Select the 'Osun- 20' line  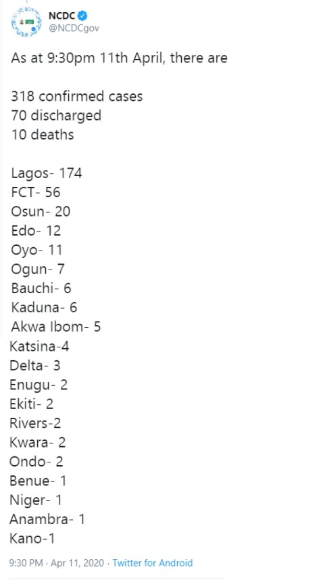point(41,211)
